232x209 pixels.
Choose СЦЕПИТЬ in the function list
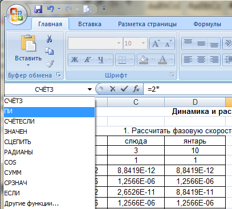49,142
